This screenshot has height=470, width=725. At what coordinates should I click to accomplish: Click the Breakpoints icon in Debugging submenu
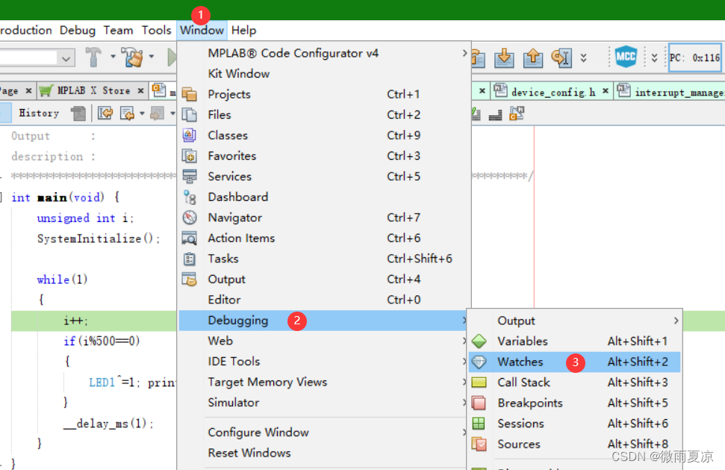(x=479, y=403)
